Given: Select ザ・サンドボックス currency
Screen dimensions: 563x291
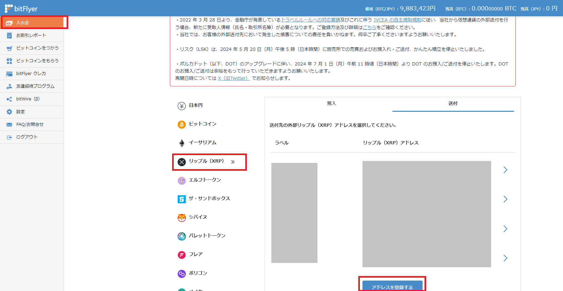Looking at the screenshot, I should tap(209, 198).
